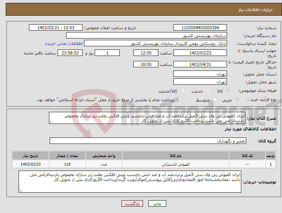Click the چاپ (print) button

pyautogui.click(x=157, y=203)
